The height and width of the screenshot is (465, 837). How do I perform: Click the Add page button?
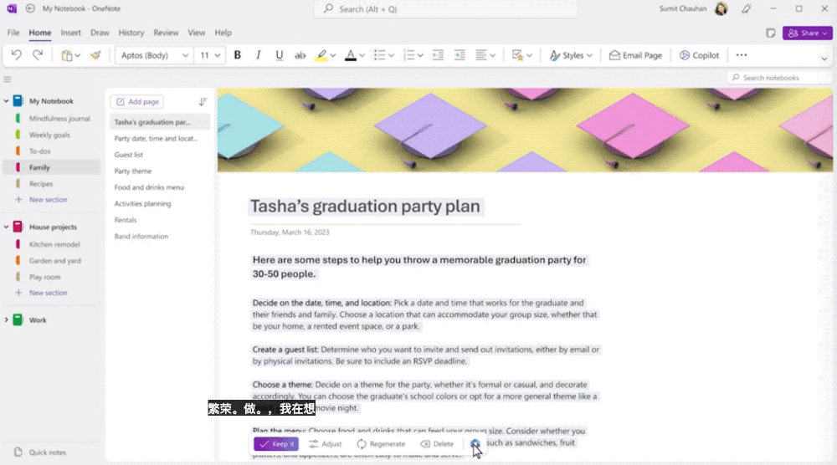coord(137,101)
